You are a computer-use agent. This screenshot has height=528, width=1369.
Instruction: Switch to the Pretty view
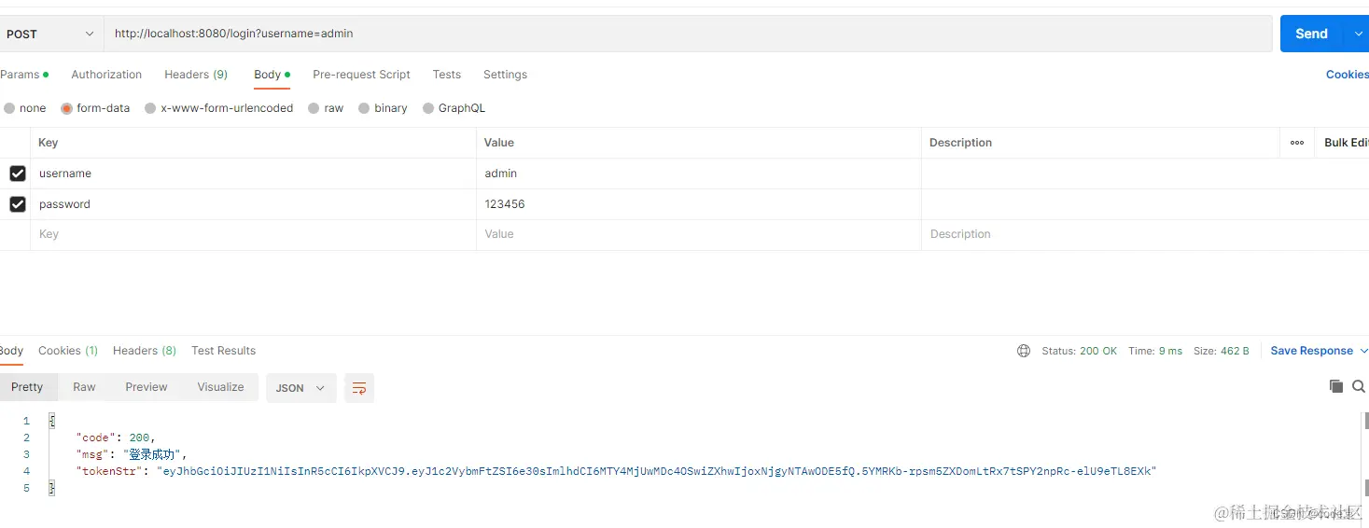[x=27, y=387]
